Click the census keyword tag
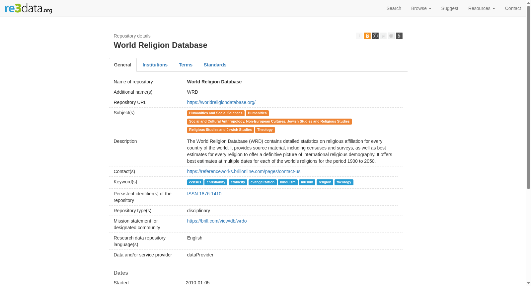The width and height of the screenshot is (531, 286). [195, 182]
